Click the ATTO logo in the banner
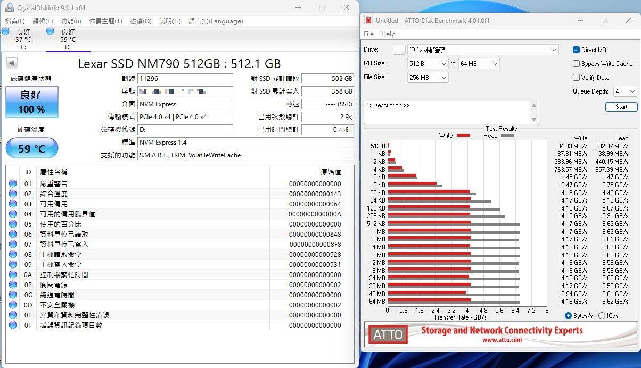641x368 pixels. tap(388, 334)
